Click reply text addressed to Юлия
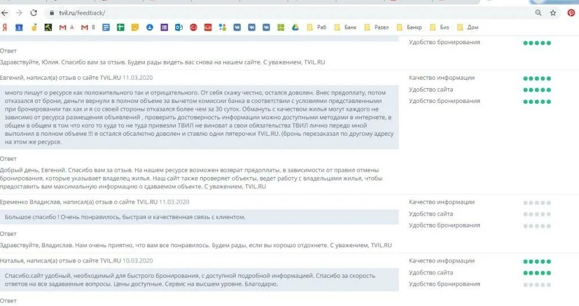The height and width of the screenshot is (306, 579). pyautogui.click(x=162, y=62)
